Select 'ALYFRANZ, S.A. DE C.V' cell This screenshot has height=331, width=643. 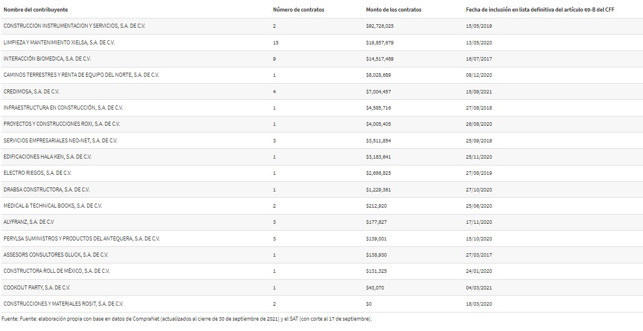(x=29, y=222)
